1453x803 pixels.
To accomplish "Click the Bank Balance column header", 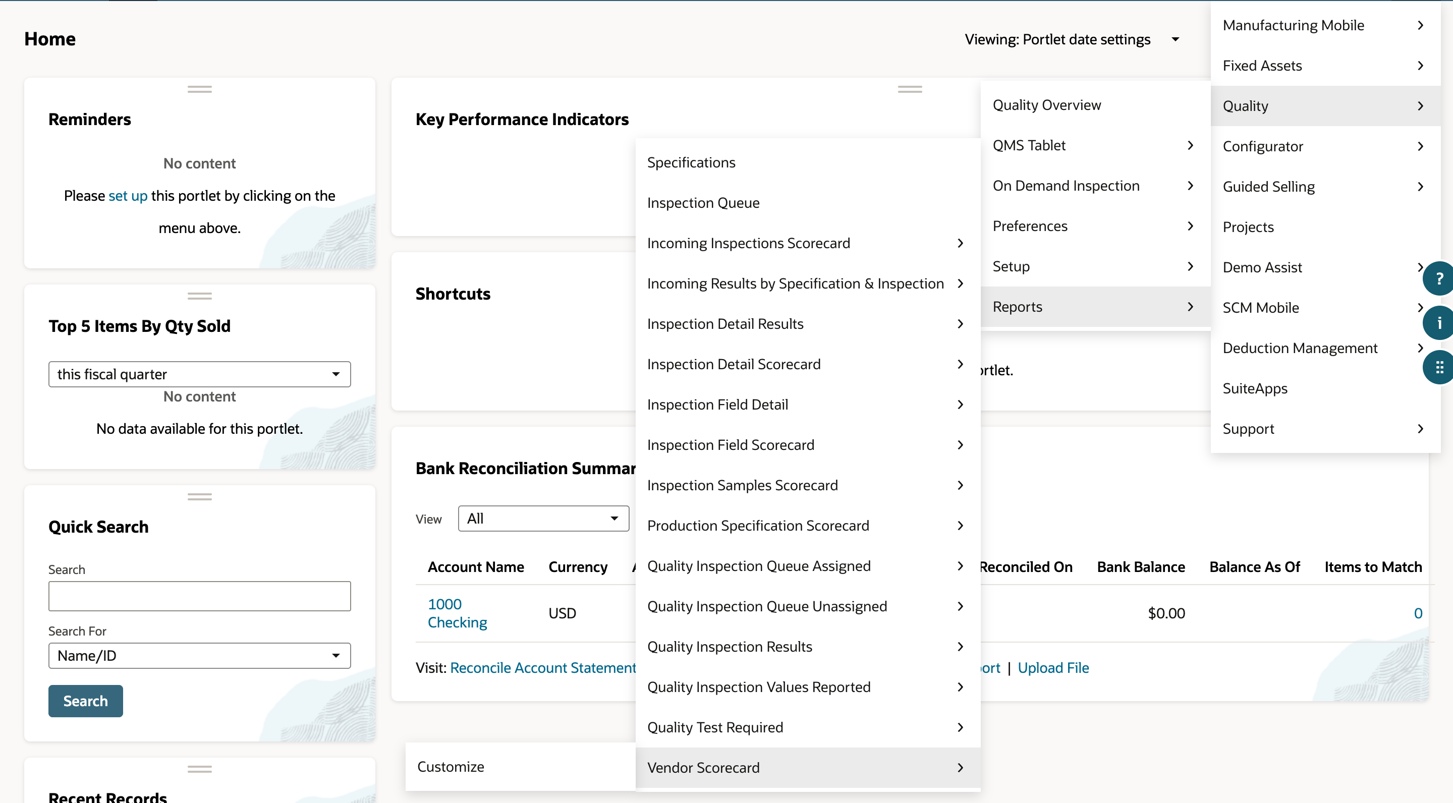I will coord(1141,567).
